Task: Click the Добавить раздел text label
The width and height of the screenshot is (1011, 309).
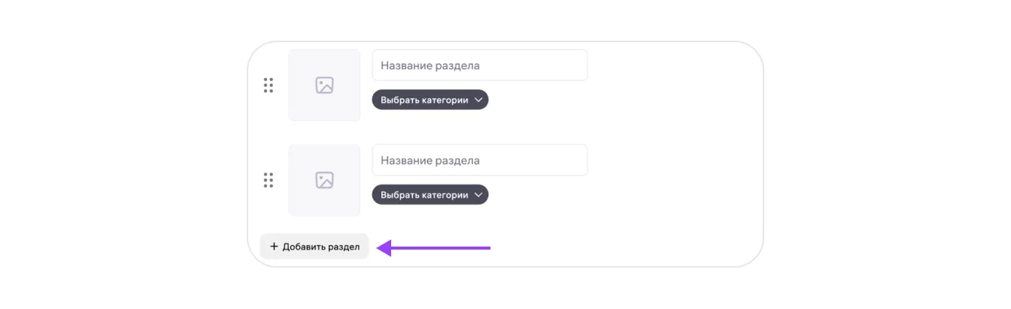Action: (x=321, y=247)
